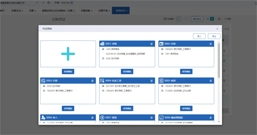Screen dimensions: 257x135
Task: Click the 导入 import button
Action: point(199,36)
